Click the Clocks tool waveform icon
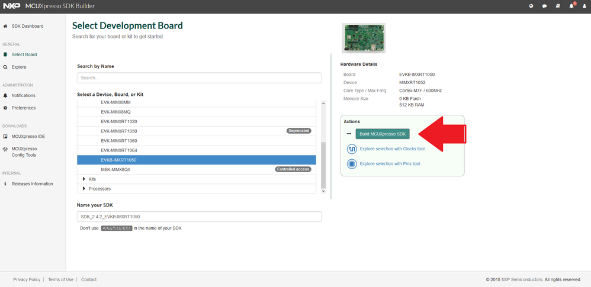This screenshot has height=287, width=591. [x=352, y=149]
